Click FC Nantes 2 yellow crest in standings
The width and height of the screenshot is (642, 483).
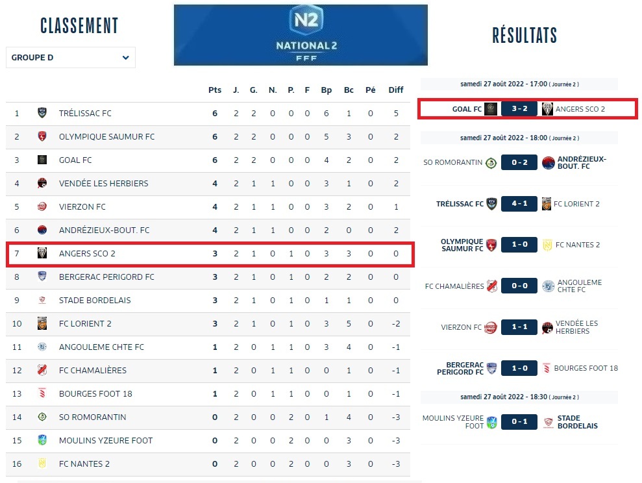pyautogui.click(x=42, y=464)
